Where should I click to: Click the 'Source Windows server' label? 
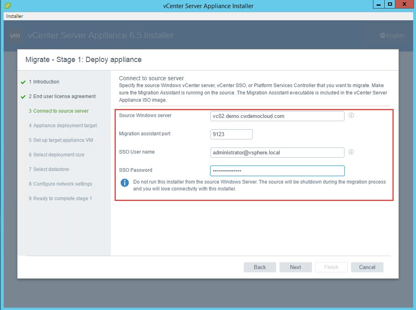(145, 115)
